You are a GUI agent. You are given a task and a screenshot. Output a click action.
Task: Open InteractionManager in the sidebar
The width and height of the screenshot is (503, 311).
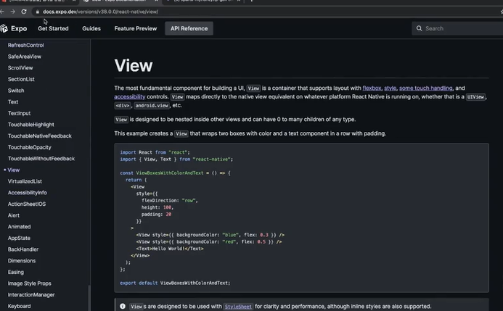tap(31, 295)
